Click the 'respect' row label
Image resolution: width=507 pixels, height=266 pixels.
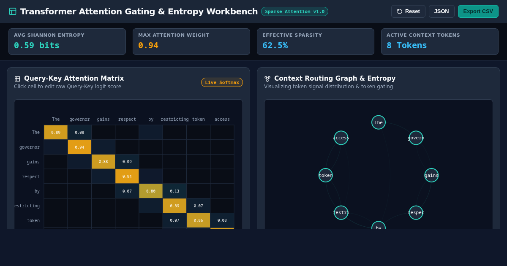point(31,177)
